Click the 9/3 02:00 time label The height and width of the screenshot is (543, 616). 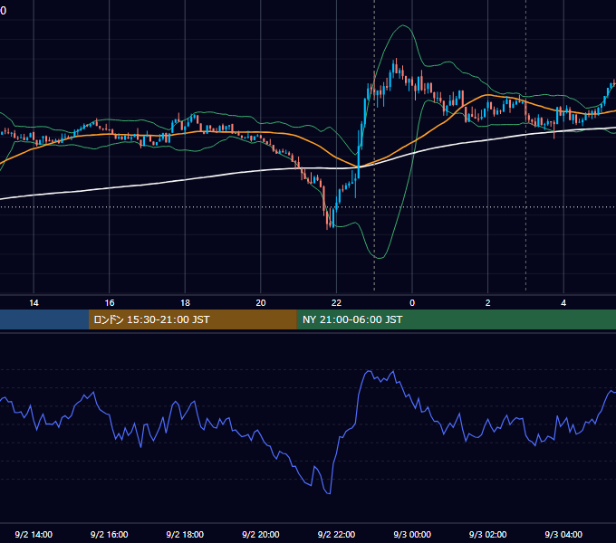coord(487,534)
